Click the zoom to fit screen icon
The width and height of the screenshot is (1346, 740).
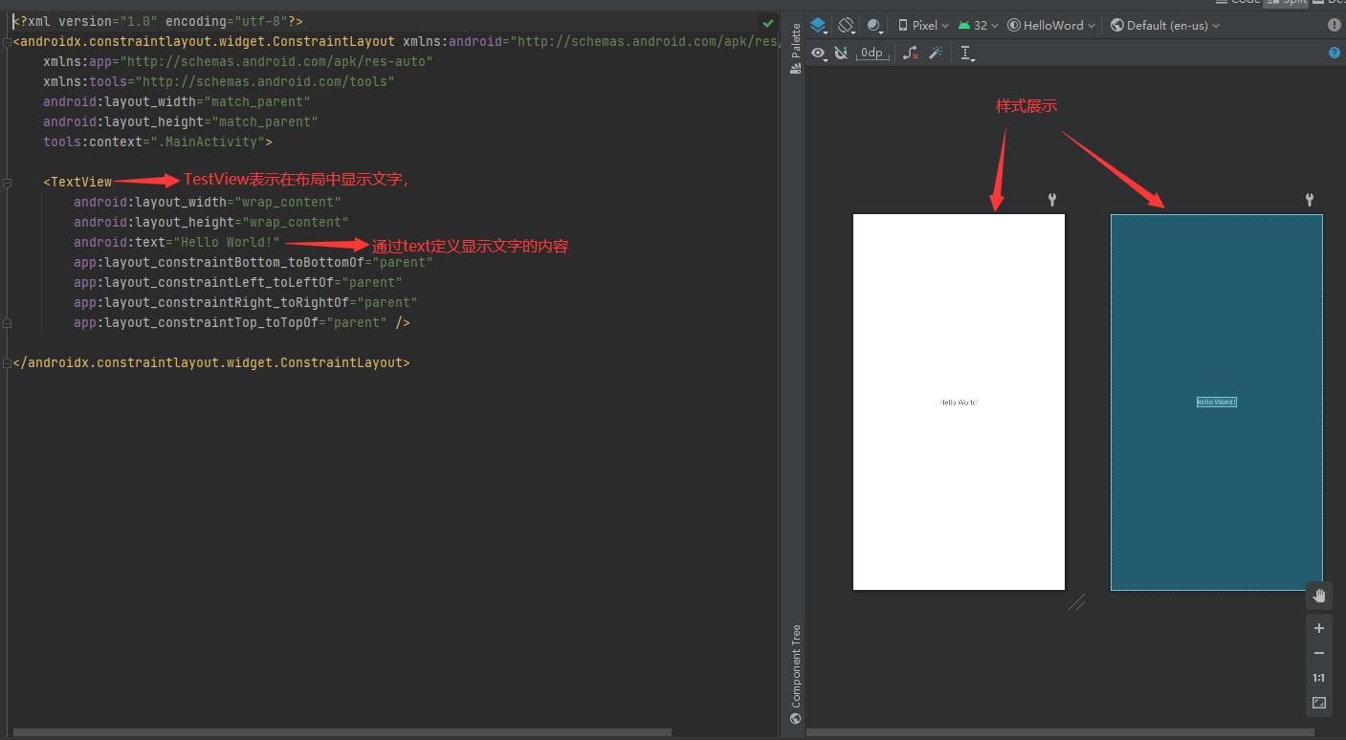pos(1319,703)
